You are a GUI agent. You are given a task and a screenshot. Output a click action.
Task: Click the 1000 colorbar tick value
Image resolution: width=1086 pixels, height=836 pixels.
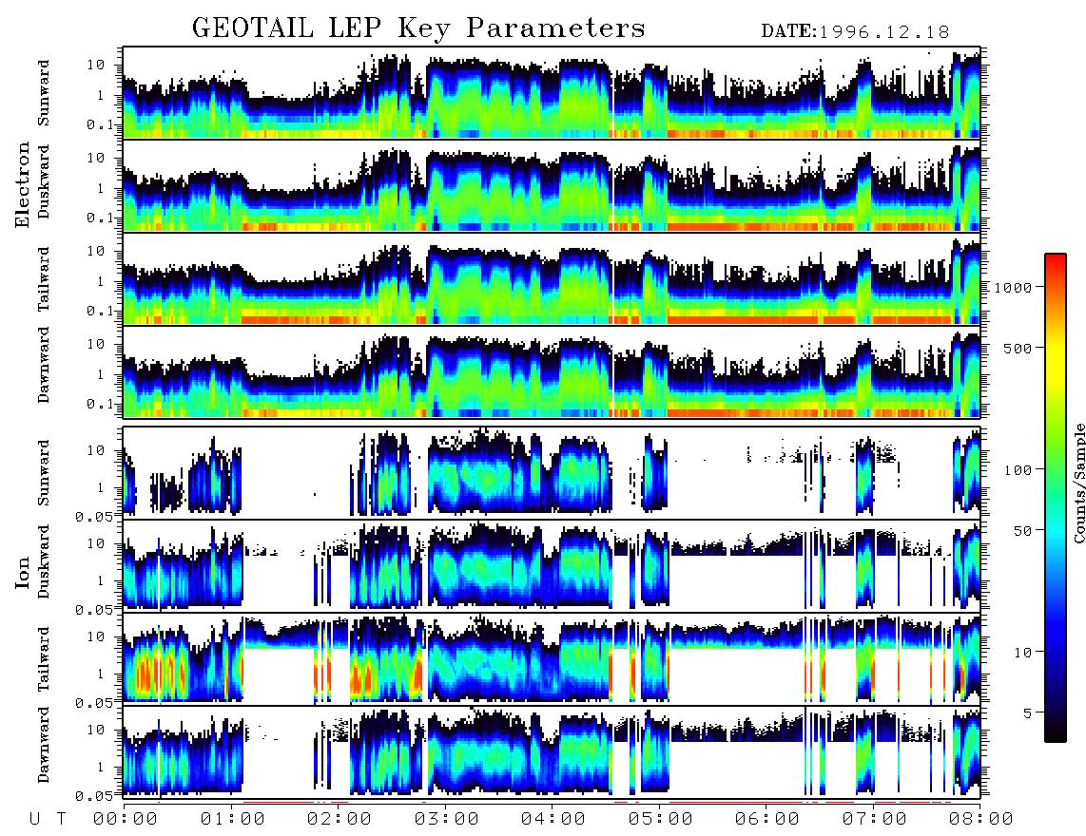point(1013,287)
